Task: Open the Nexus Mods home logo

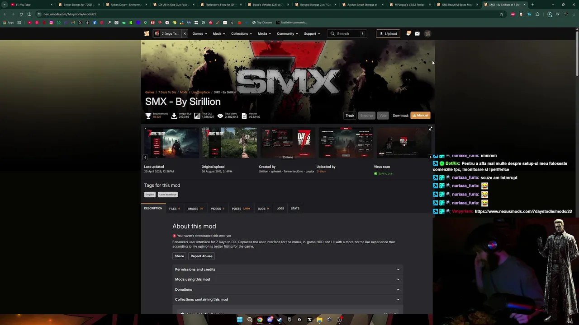Action: [x=147, y=34]
